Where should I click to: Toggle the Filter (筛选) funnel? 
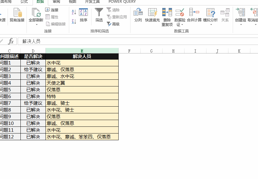tap(99, 15)
